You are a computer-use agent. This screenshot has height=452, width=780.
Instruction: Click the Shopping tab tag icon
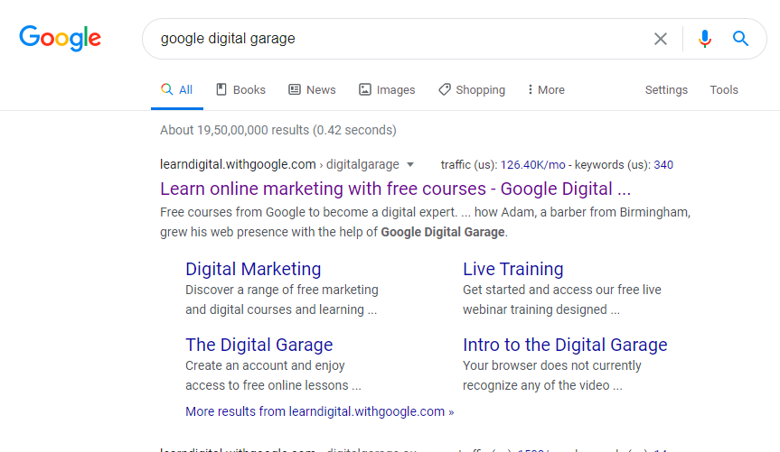(444, 89)
